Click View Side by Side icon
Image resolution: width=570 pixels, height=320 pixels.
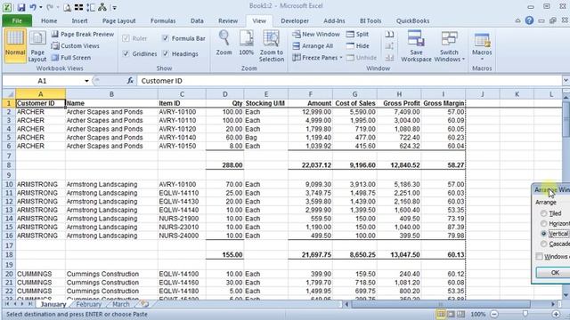click(x=389, y=34)
